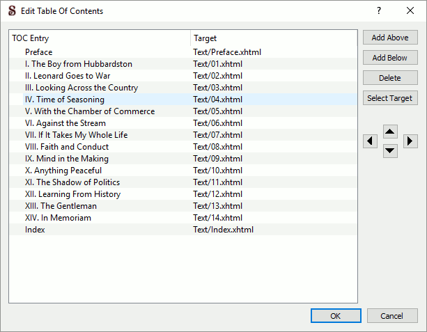Image resolution: width=427 pixels, height=332 pixels.
Task: Click the right arrow indent button
Action: (410, 141)
